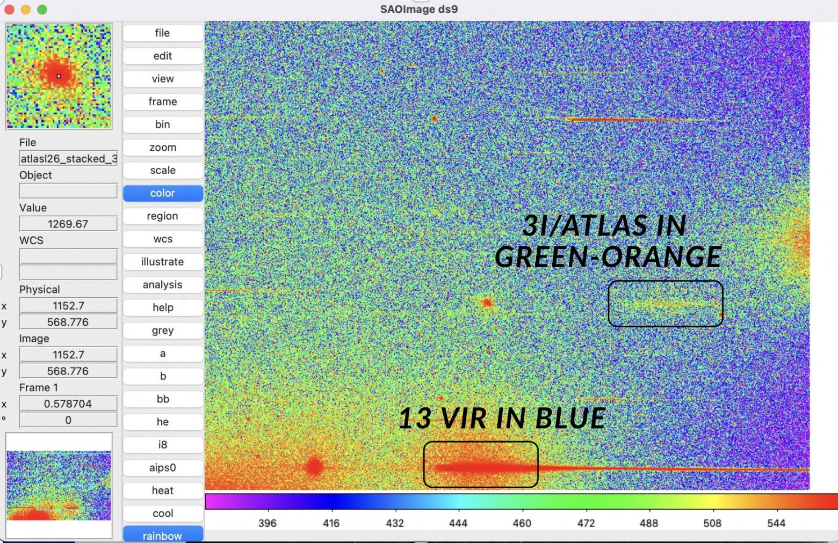Open the zoom options

[x=163, y=148]
